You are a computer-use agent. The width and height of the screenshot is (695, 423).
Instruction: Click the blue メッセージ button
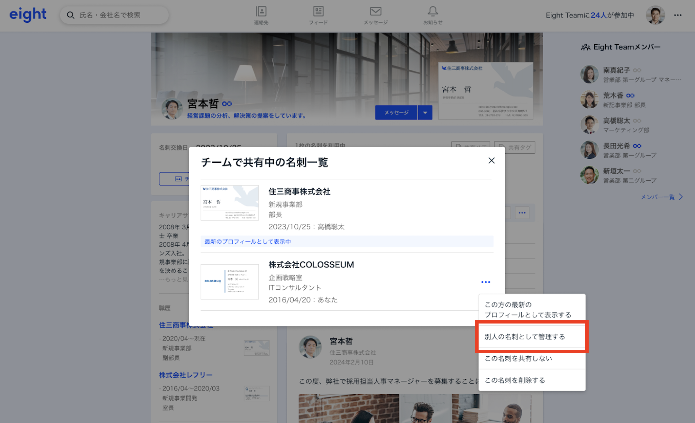click(x=396, y=113)
